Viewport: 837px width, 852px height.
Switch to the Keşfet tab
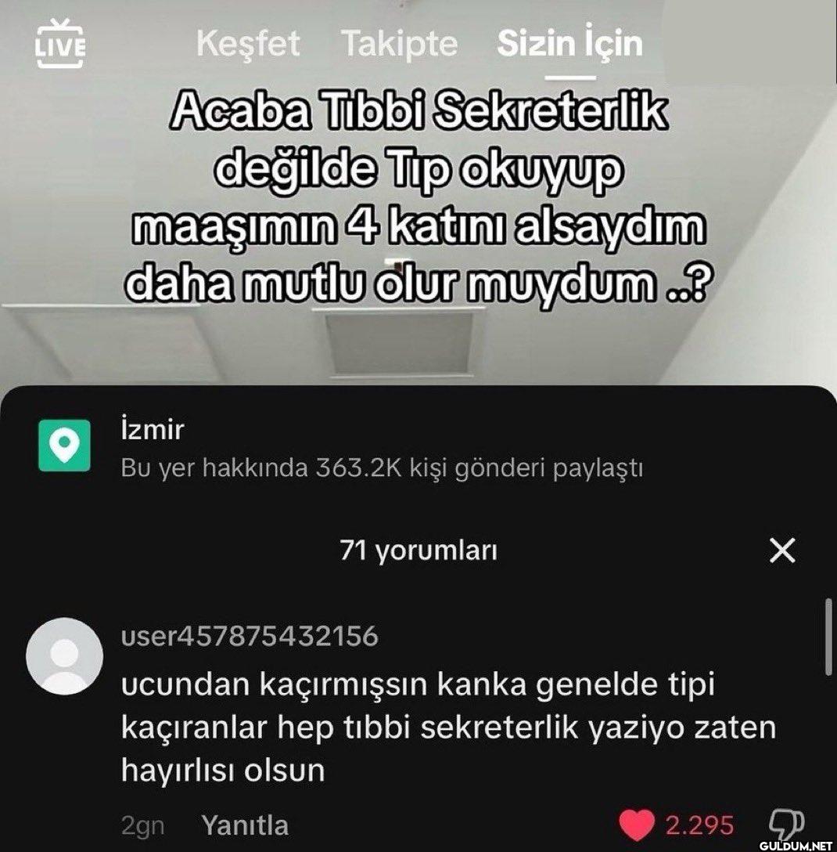247,44
